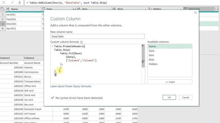Click the 4500 value in Office utilities row
This screenshot has height=123, width=220.
coord(61,119)
